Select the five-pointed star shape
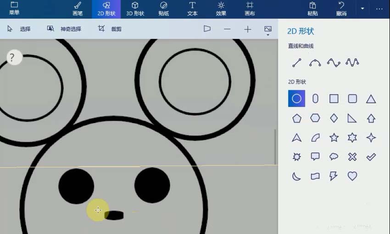 [334, 138]
